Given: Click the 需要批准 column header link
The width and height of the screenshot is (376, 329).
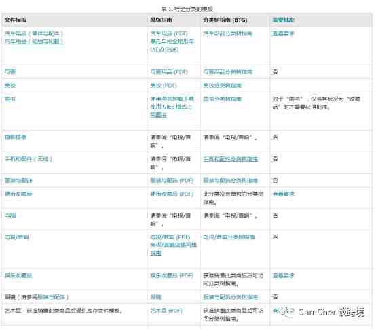Looking at the screenshot, I should (283, 20).
